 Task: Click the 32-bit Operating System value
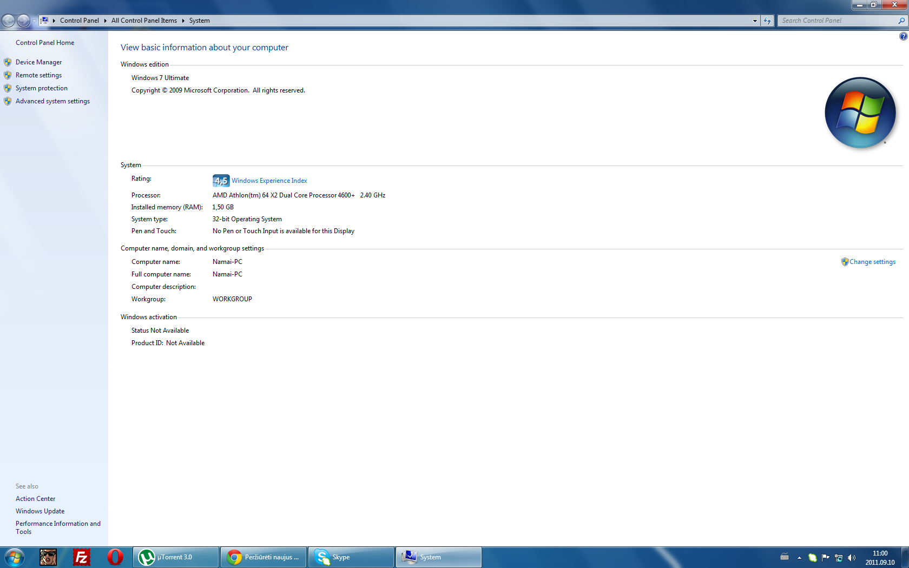pyautogui.click(x=247, y=219)
